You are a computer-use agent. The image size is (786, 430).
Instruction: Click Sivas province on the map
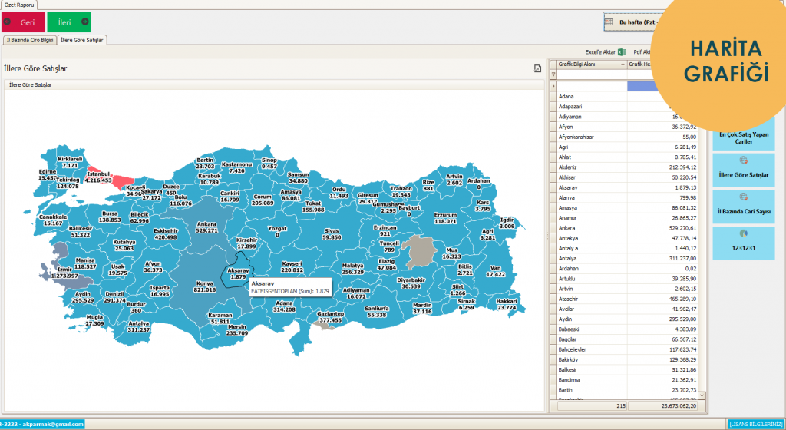(332, 234)
